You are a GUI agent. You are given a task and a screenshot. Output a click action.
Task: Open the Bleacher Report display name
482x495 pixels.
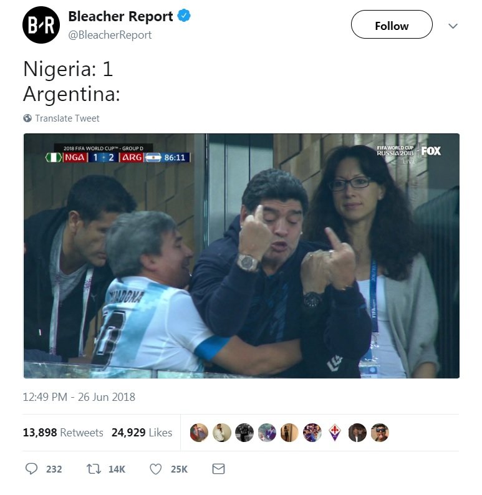[120, 16]
